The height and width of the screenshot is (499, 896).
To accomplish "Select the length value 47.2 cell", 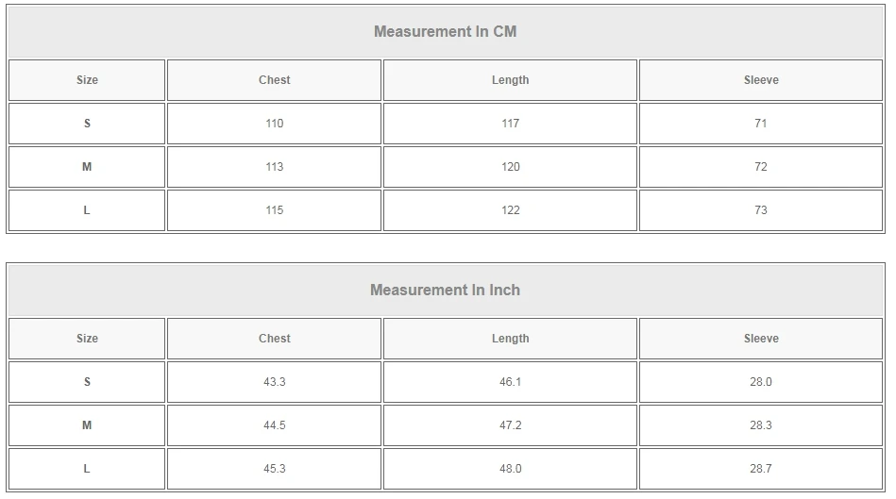I will [x=511, y=425].
